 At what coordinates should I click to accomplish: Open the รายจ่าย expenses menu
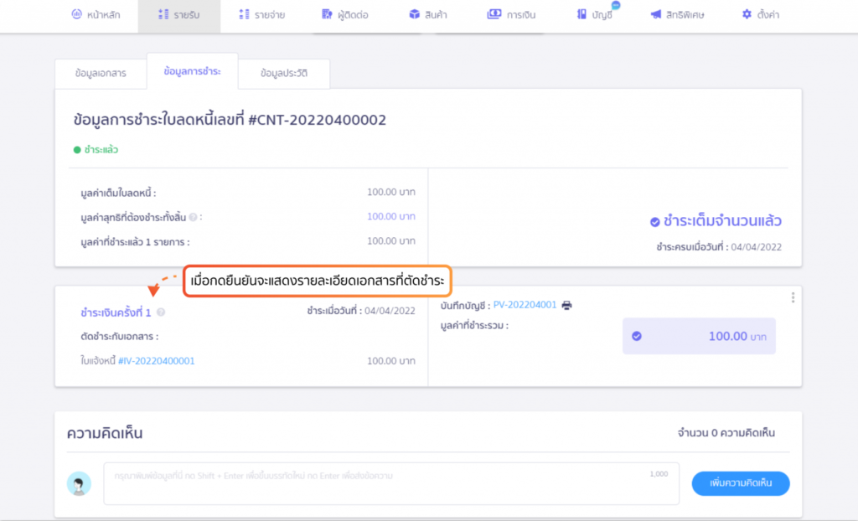tap(262, 15)
